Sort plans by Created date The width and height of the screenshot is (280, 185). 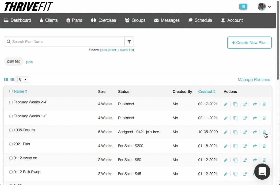coord(207,92)
